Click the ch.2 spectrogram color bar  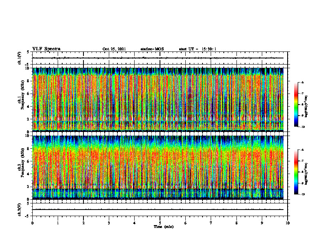click(296, 172)
